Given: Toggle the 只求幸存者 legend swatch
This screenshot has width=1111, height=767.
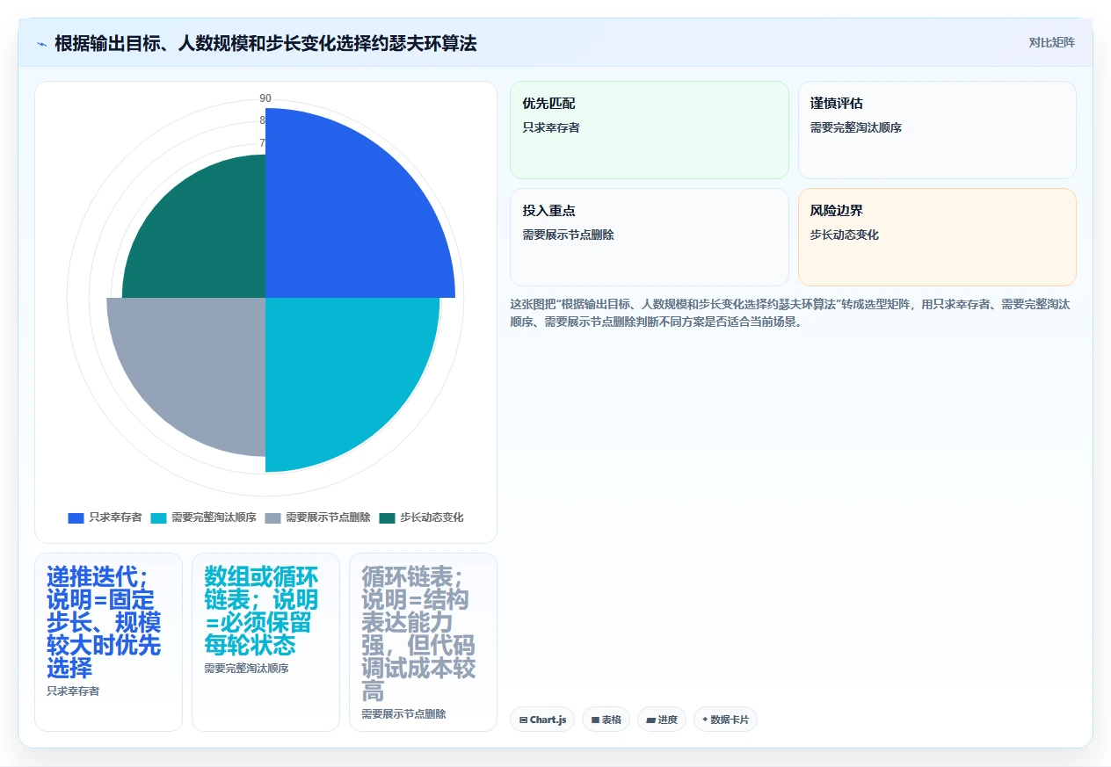Looking at the screenshot, I should coord(76,517).
